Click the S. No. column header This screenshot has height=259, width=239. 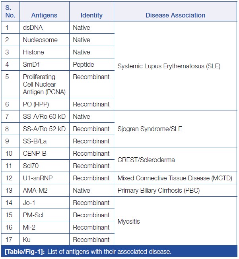tap(11, 12)
